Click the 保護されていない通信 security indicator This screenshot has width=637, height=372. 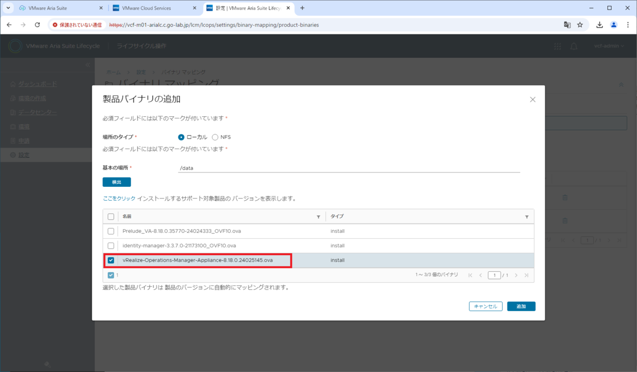pos(78,25)
